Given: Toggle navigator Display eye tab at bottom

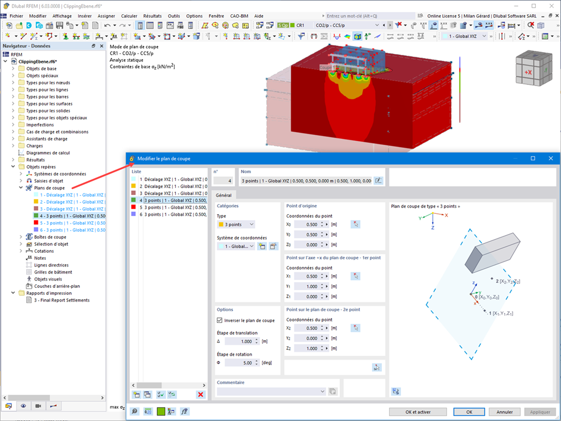Looking at the screenshot, I should point(23,406).
